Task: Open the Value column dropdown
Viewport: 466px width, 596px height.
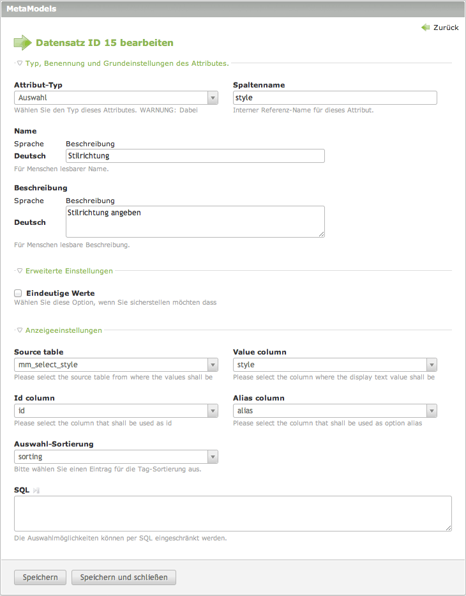Action: (x=335, y=365)
